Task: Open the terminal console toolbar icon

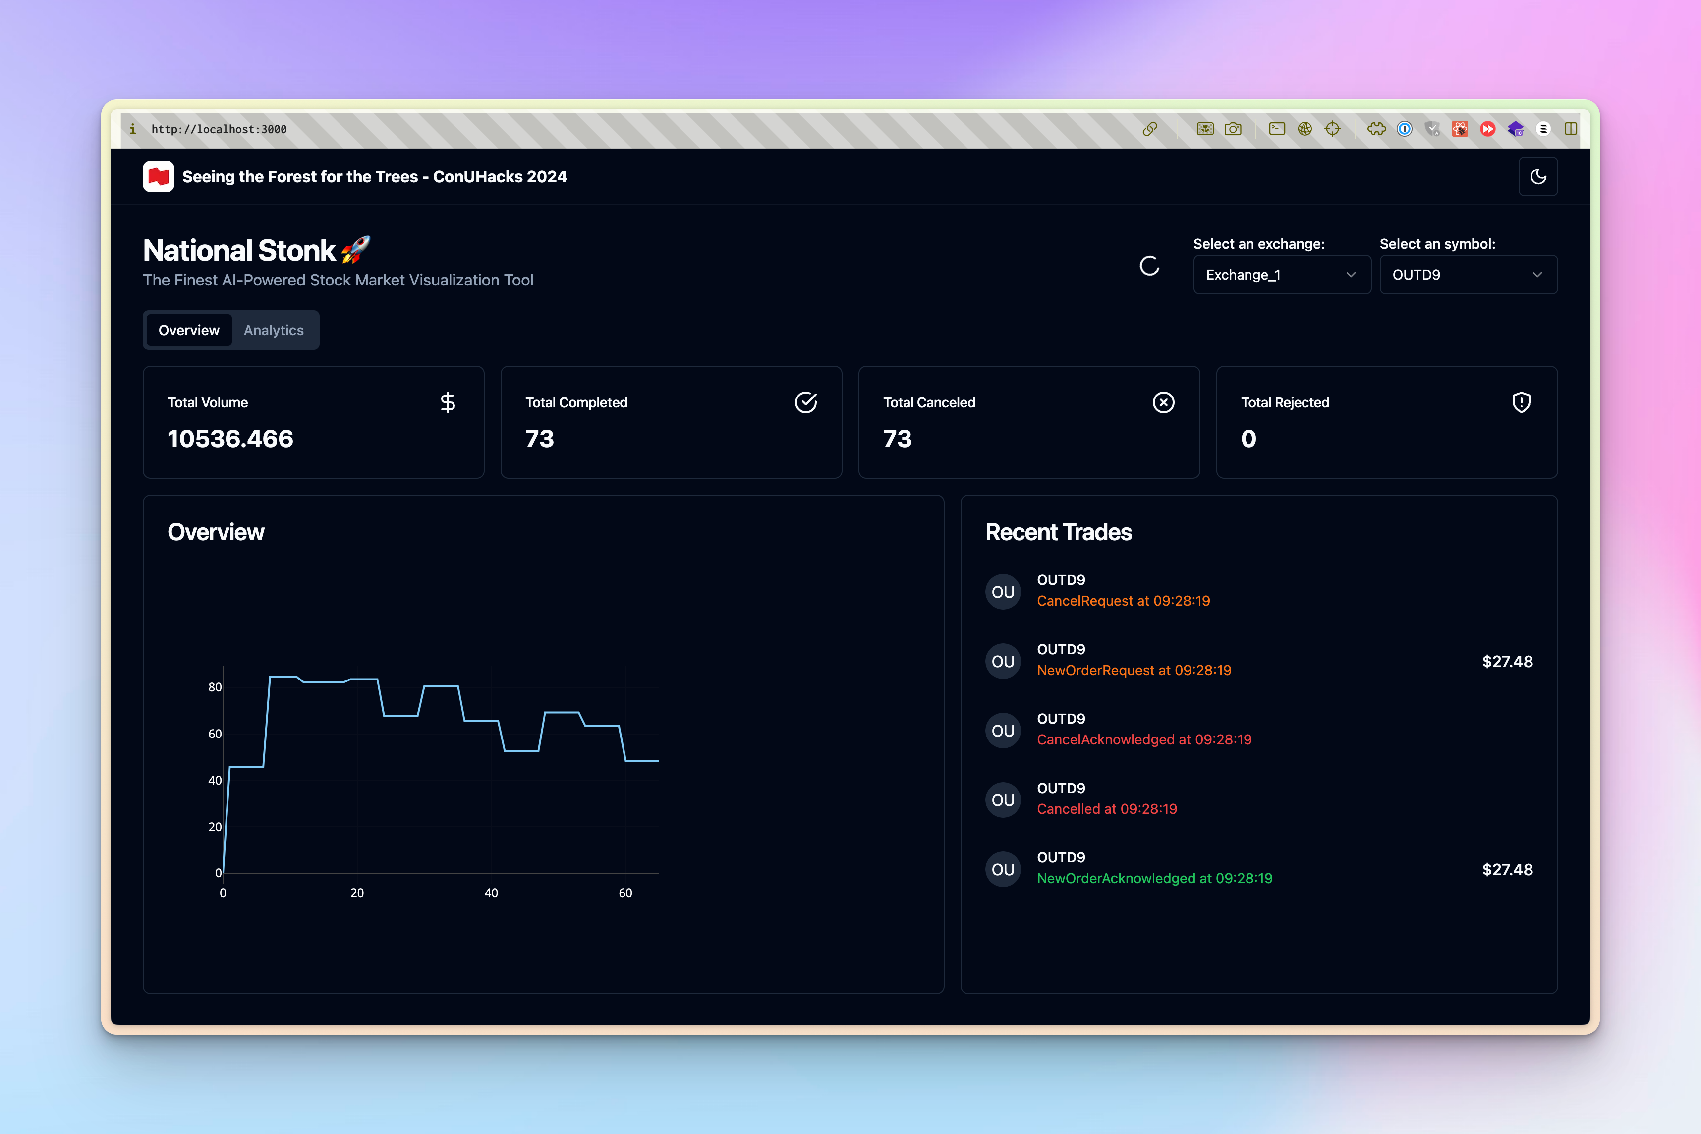Action: [1276, 129]
